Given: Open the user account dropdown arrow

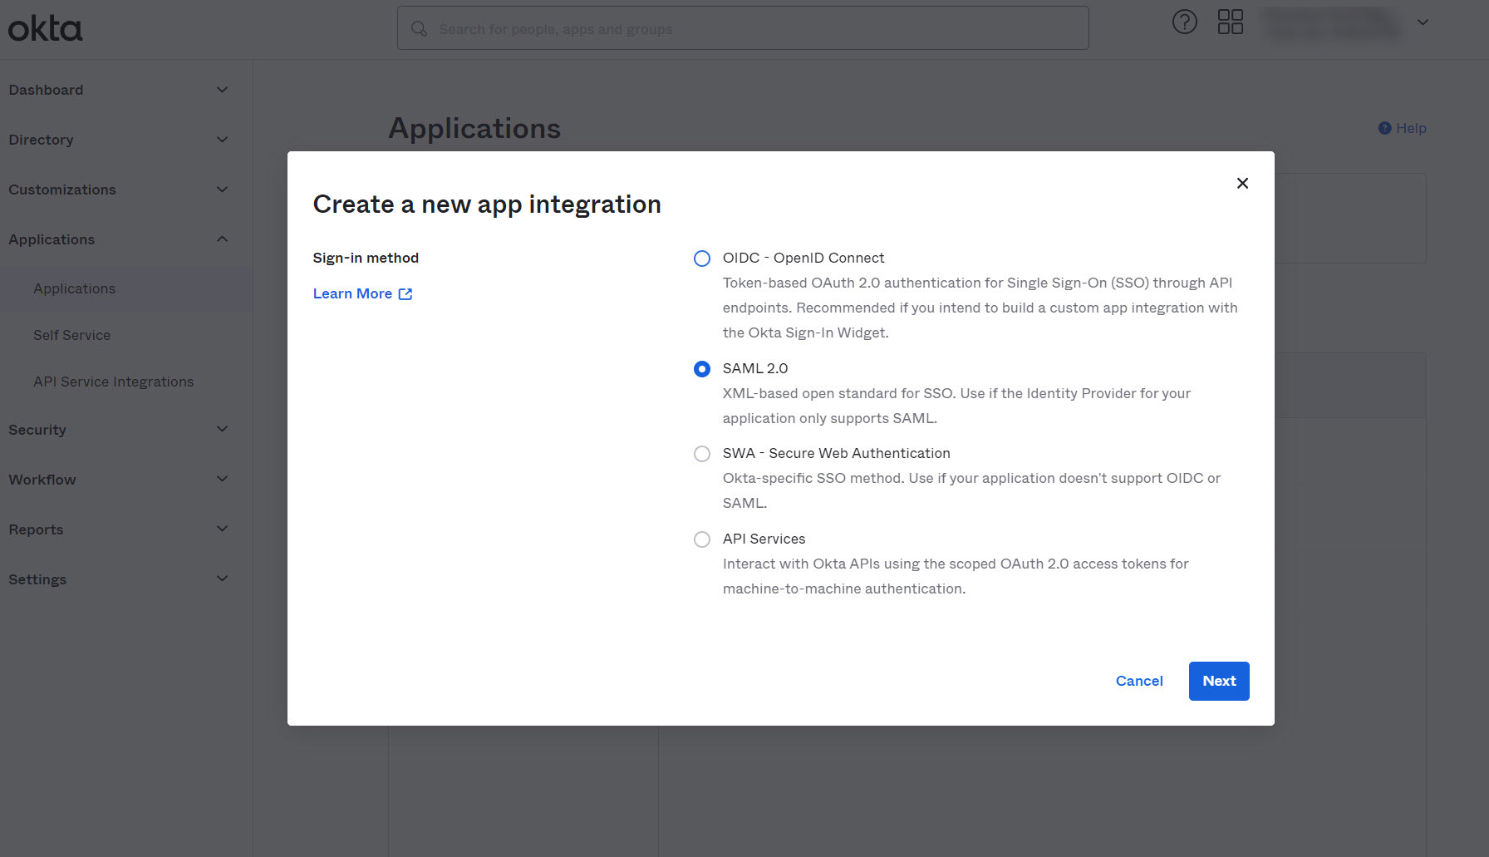Looking at the screenshot, I should point(1423,22).
